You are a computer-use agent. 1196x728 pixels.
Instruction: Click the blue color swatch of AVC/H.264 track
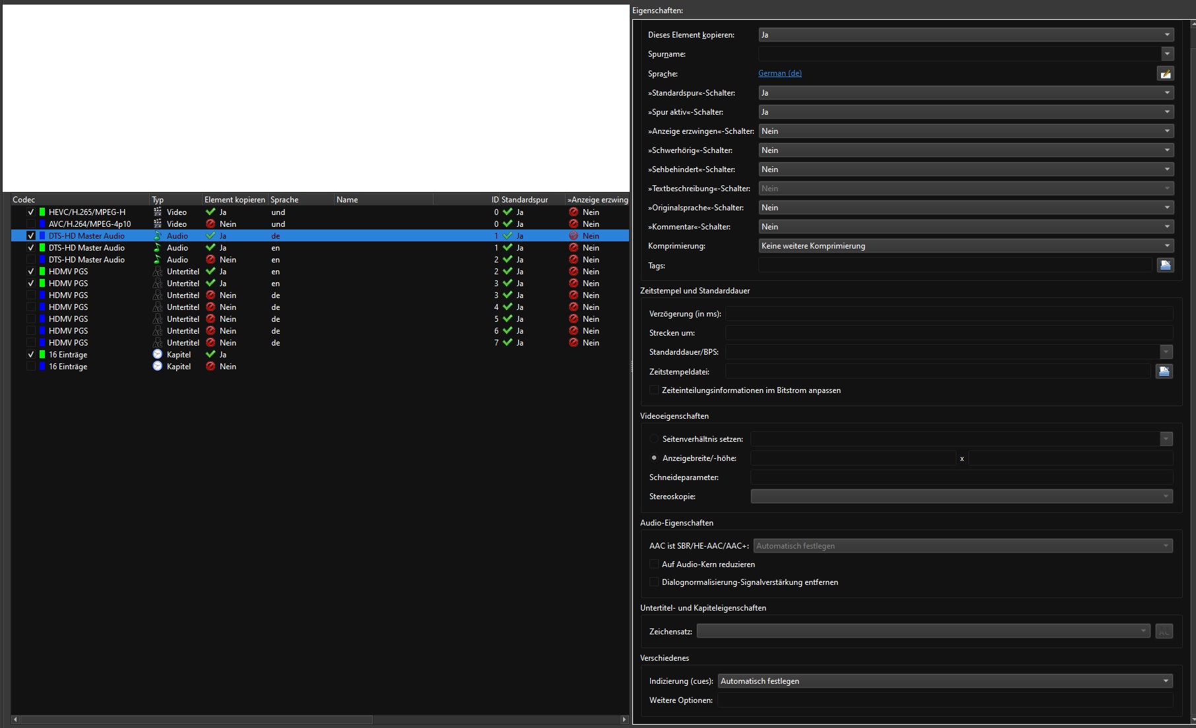[42, 224]
